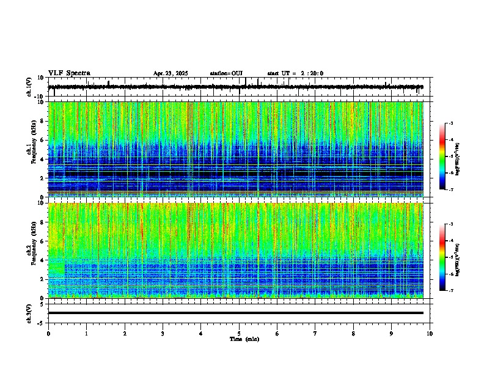Screen dimensions: 484x374
Task: Click the upper color bar's log(PSD) label
Action: (458, 159)
